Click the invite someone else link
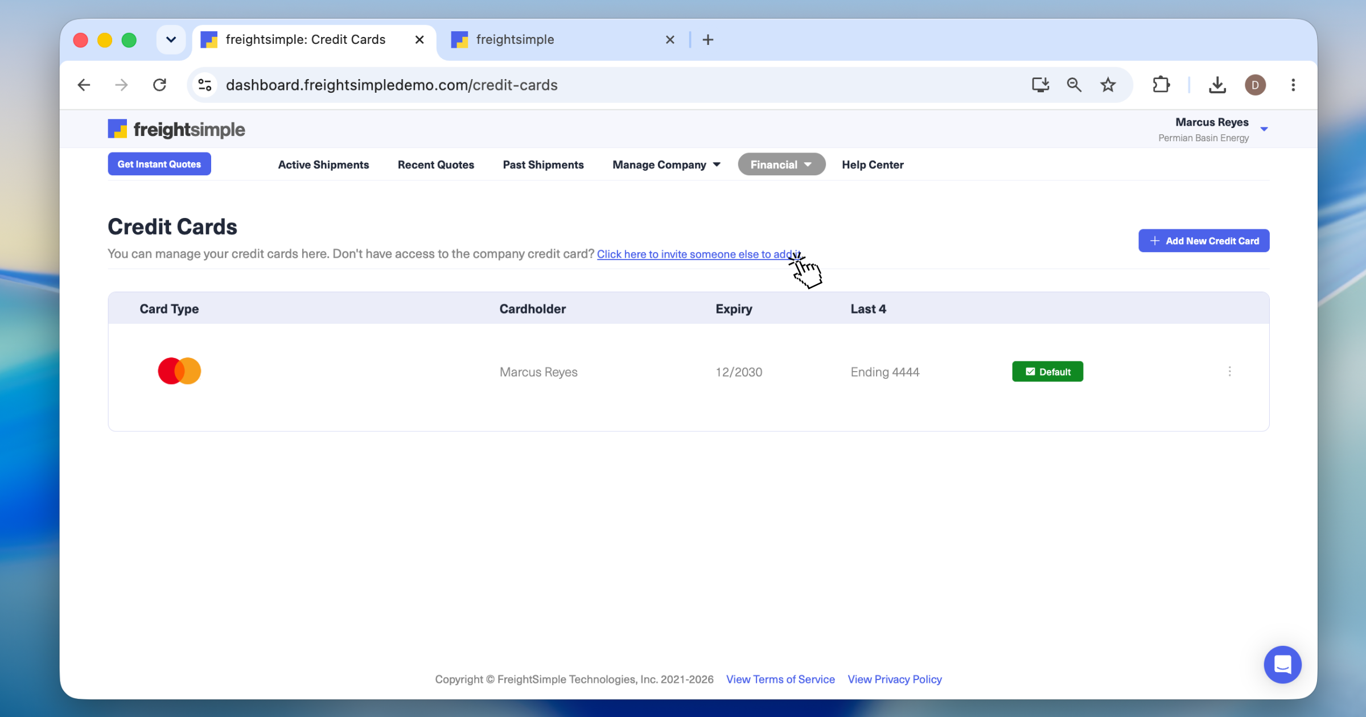Screen dimensions: 1366x717 (x=698, y=254)
